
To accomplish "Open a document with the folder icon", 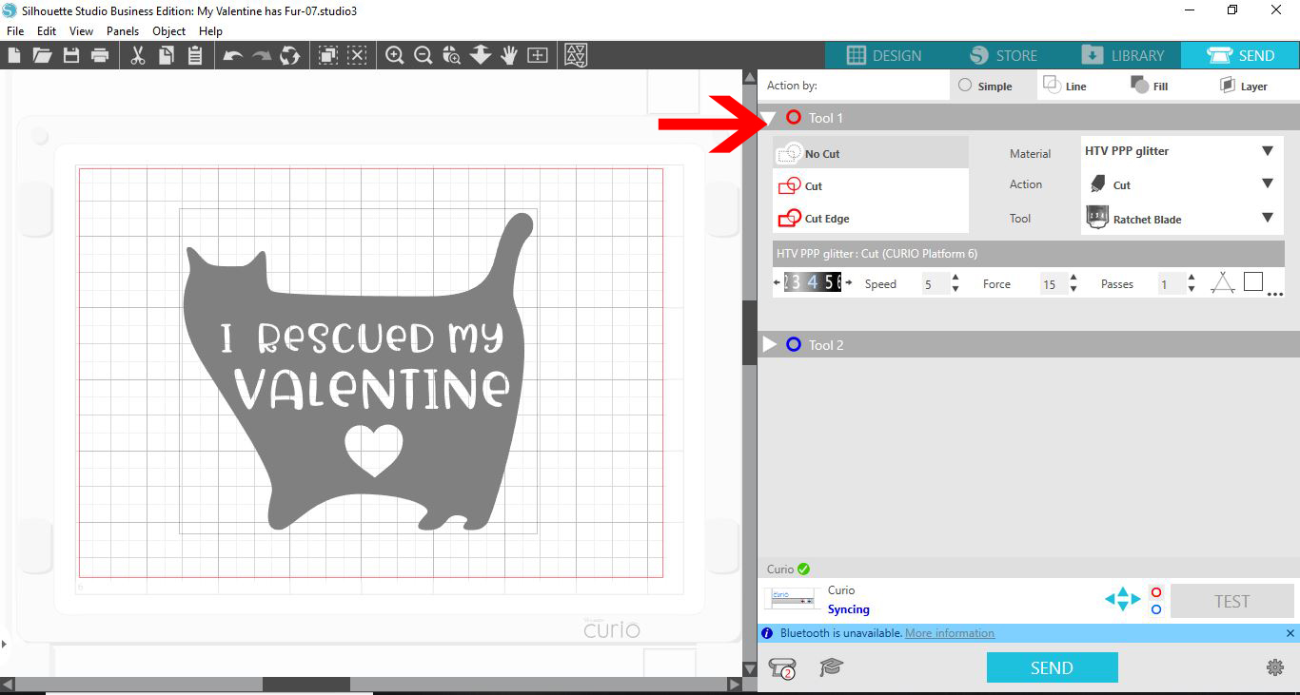I will click(x=43, y=55).
